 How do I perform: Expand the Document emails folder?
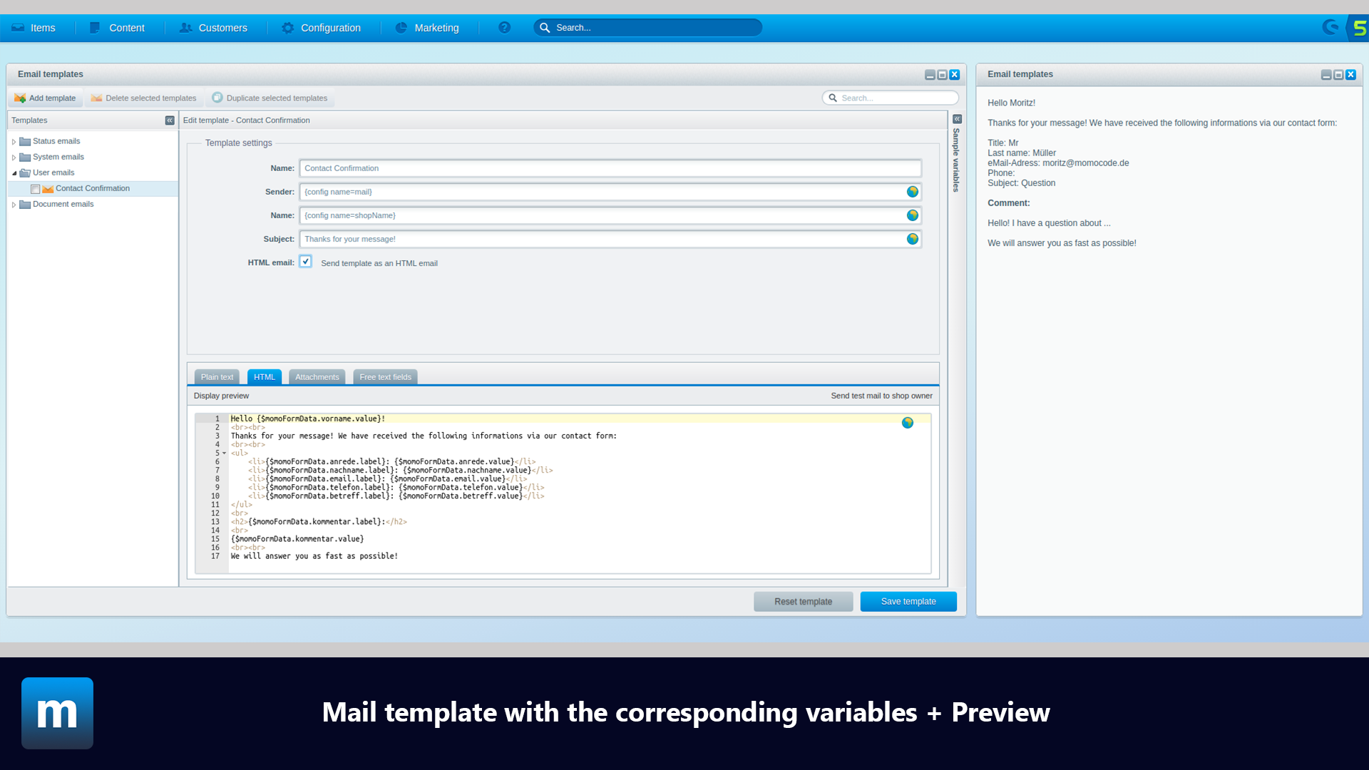(x=14, y=205)
